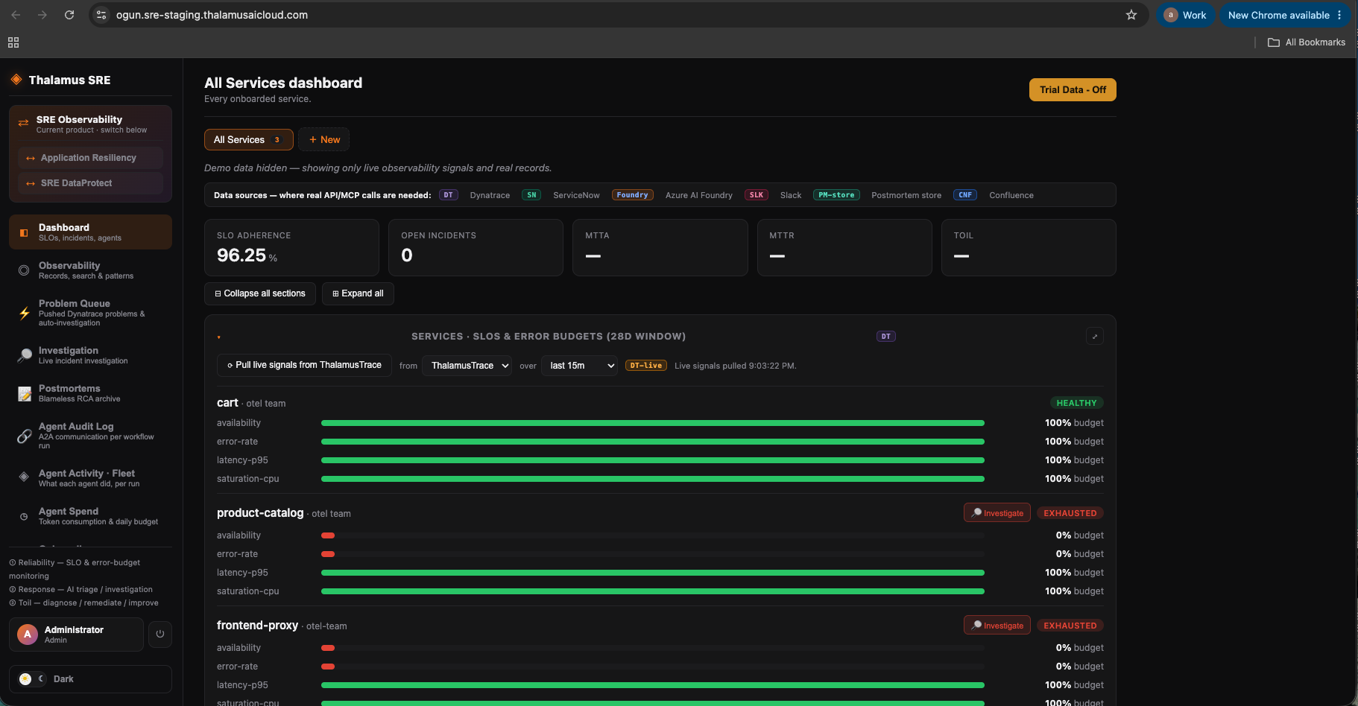
Task: Click the Administrator avatar icon
Action: click(28, 635)
